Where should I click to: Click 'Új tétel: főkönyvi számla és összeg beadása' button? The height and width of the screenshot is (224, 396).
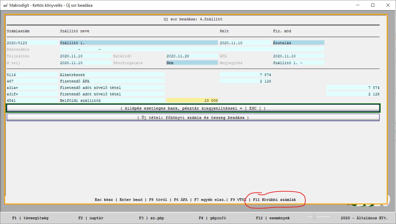[193, 117]
